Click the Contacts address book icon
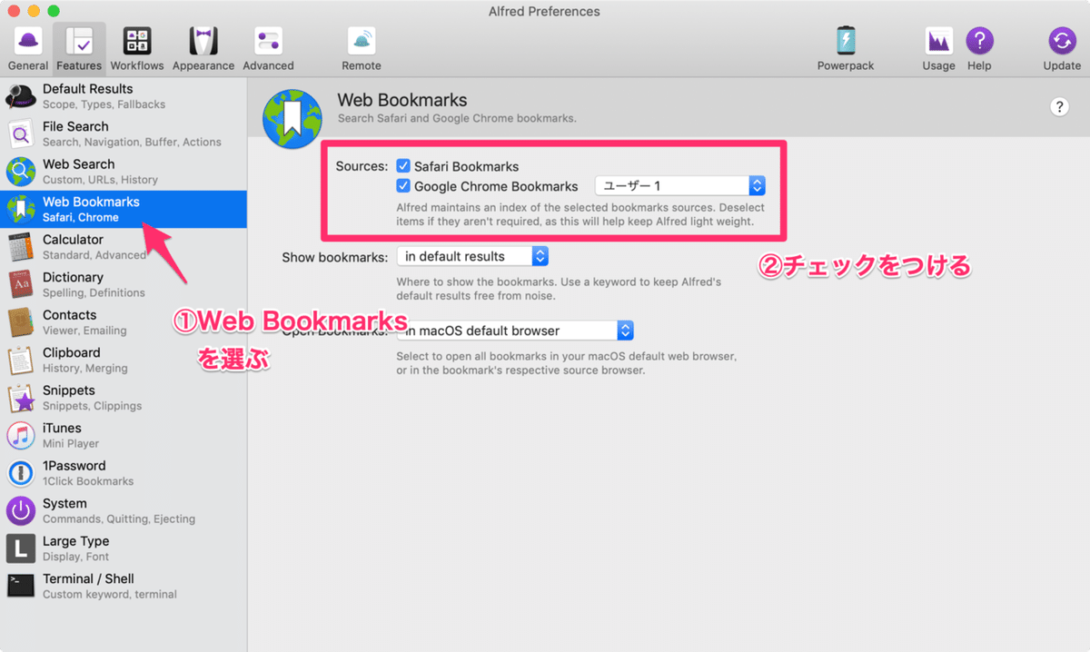Image resolution: width=1090 pixels, height=652 pixels. tap(21, 322)
